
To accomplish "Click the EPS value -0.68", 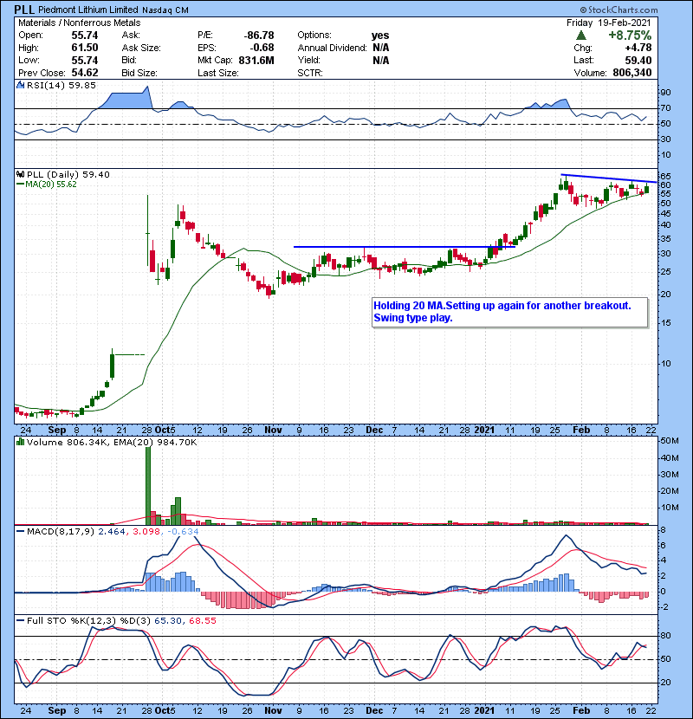I will pyautogui.click(x=262, y=48).
